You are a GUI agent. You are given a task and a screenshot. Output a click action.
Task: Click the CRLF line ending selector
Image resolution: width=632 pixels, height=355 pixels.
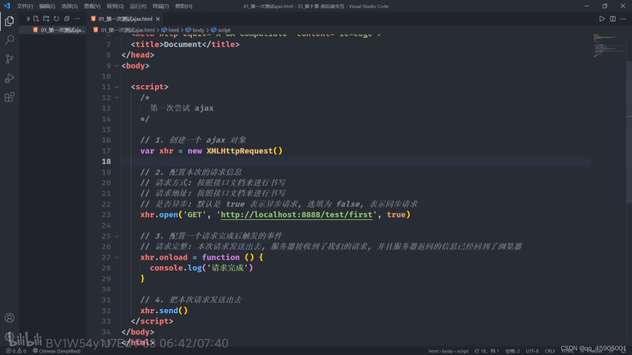[x=550, y=351]
